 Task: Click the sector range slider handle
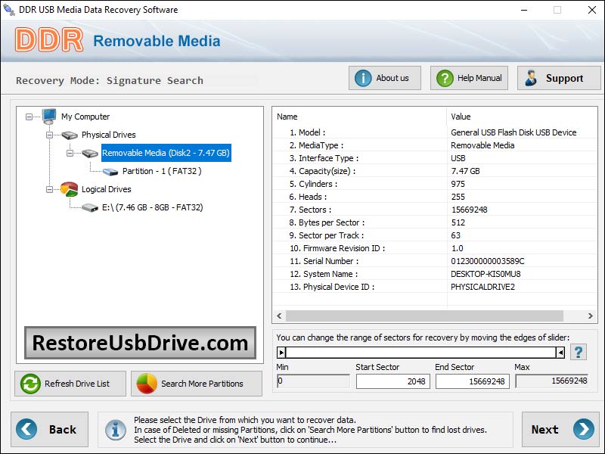[282, 351]
